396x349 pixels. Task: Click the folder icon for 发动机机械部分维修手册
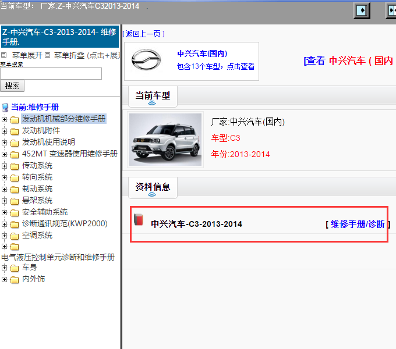click(15, 119)
